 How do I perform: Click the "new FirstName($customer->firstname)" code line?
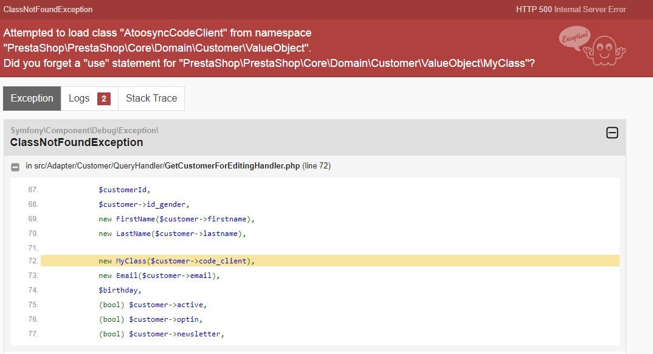176,219
